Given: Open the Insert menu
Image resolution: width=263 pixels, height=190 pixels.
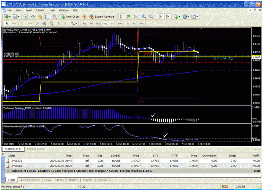Looking at the screenshot, I should 29,10.
